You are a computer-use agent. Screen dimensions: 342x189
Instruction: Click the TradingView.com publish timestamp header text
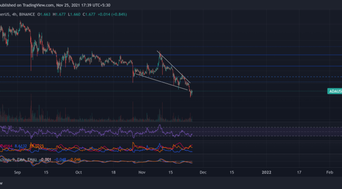(x=55, y=5)
